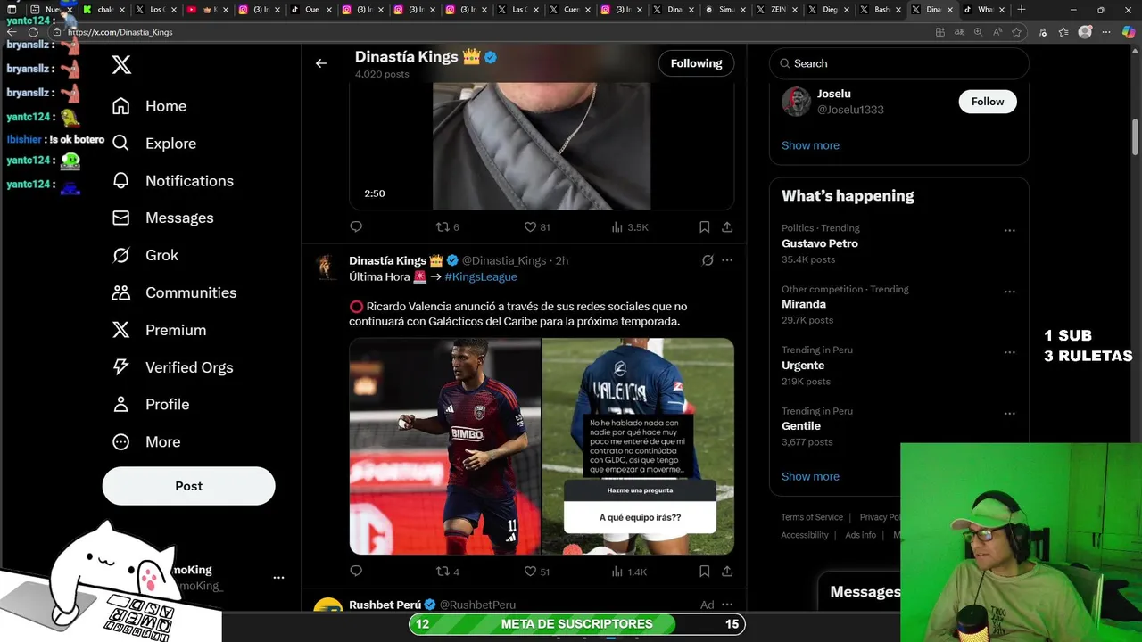Bookmark the video post

pos(704,227)
